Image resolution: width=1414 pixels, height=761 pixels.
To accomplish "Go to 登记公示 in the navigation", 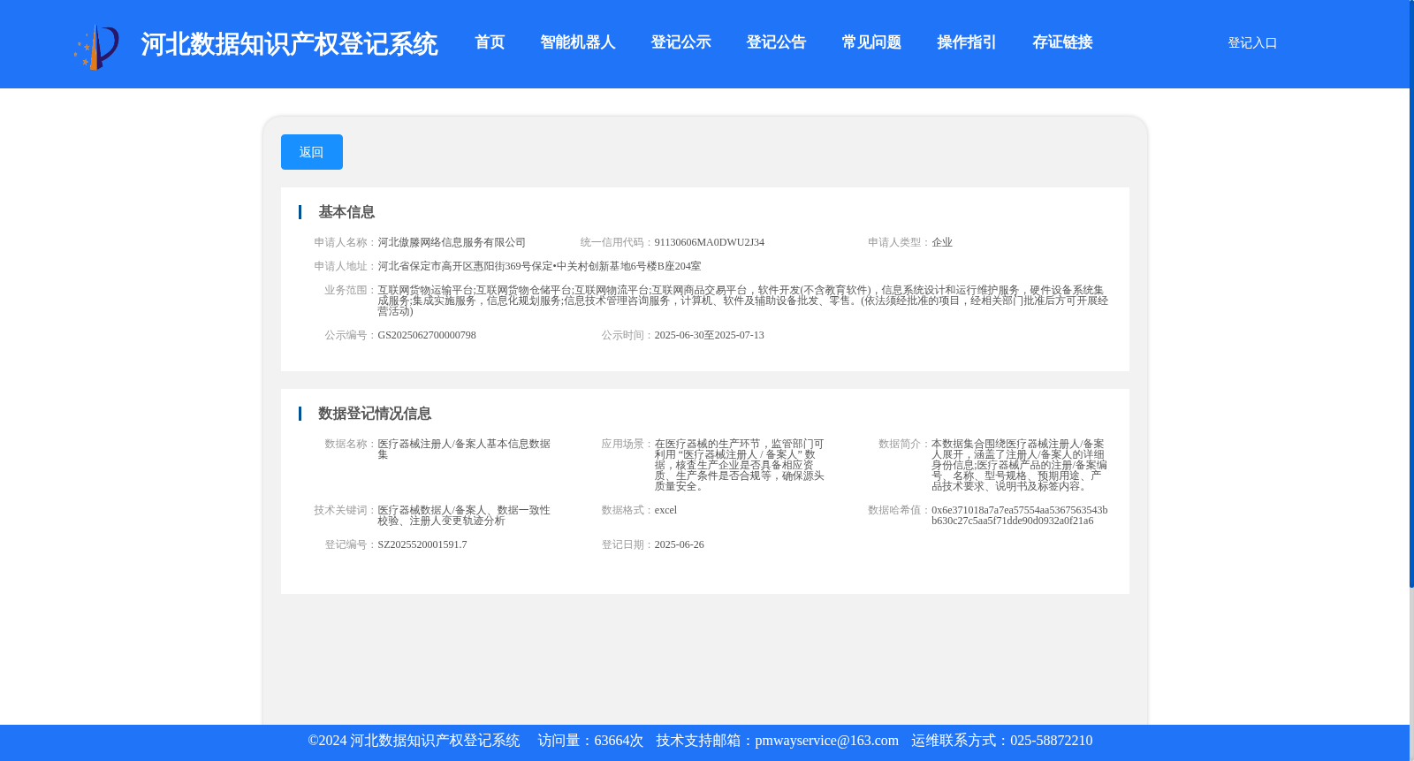I will [680, 42].
